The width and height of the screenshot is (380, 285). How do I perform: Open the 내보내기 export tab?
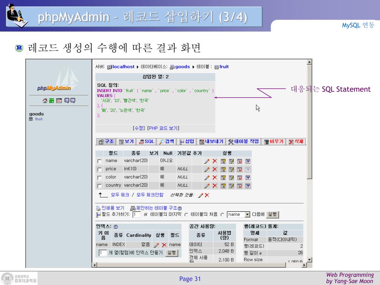pos(211,141)
